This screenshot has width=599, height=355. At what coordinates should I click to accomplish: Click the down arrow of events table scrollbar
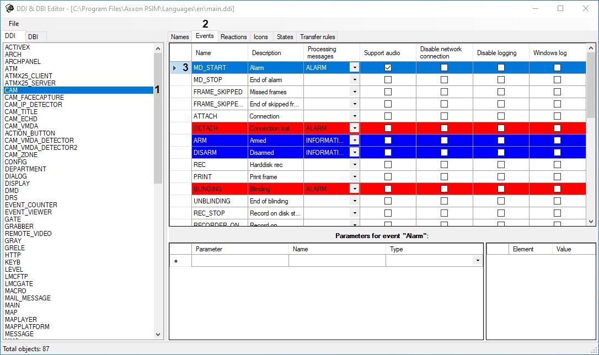coord(591,221)
